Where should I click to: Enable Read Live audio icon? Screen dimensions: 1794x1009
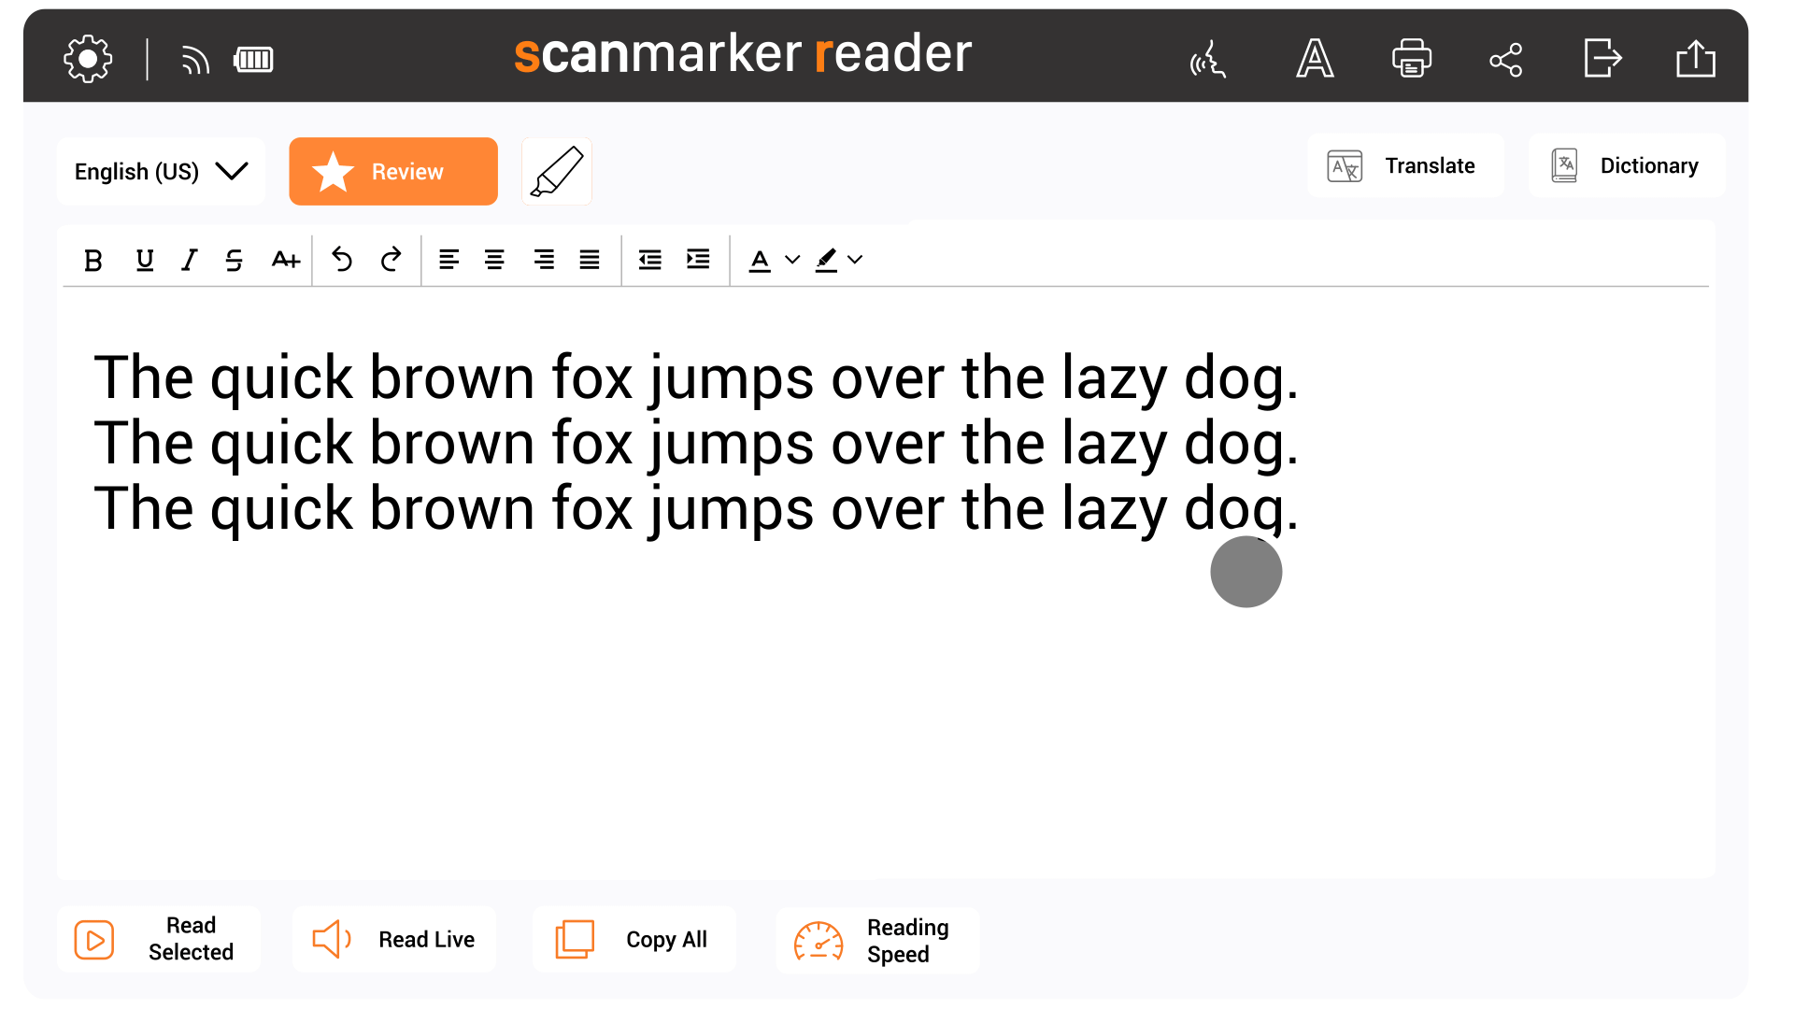tap(333, 938)
